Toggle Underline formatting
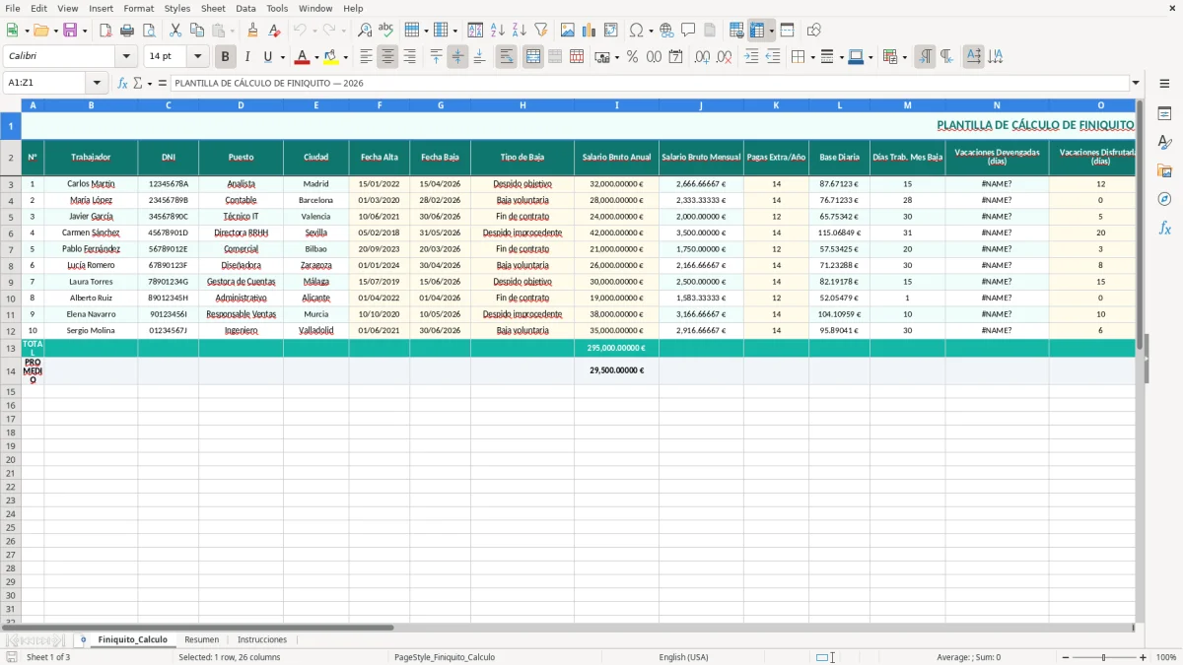 [x=267, y=57]
